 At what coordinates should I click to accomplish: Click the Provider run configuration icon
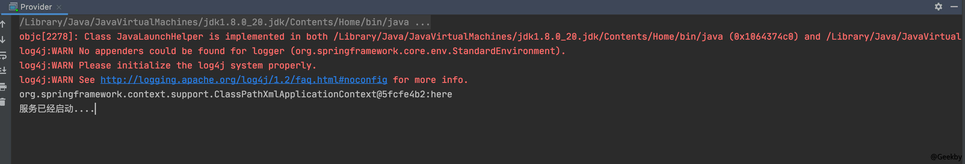(13, 7)
